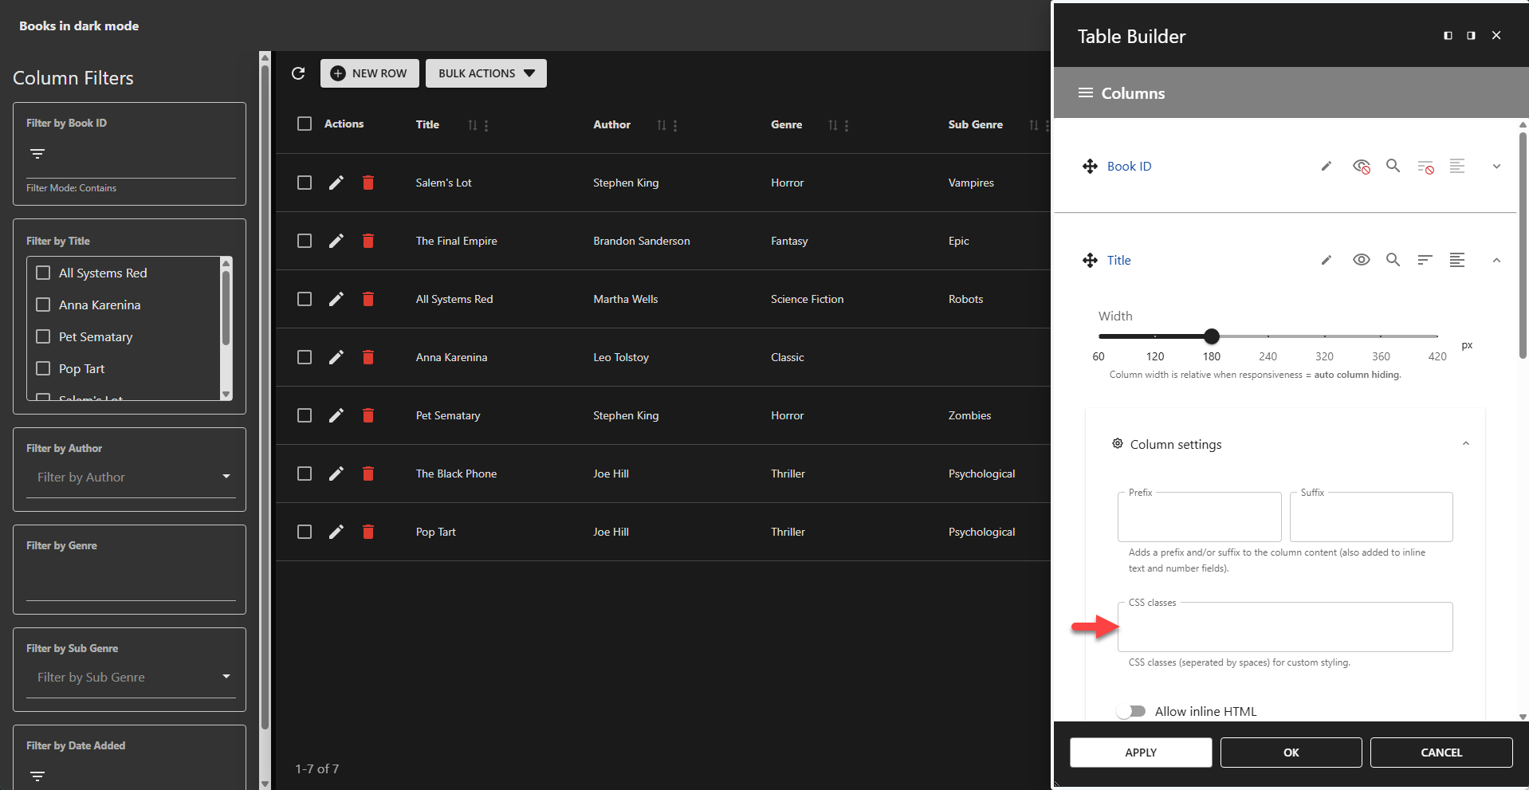
Task: Click the Apply button in Table Builder
Action: 1141,752
